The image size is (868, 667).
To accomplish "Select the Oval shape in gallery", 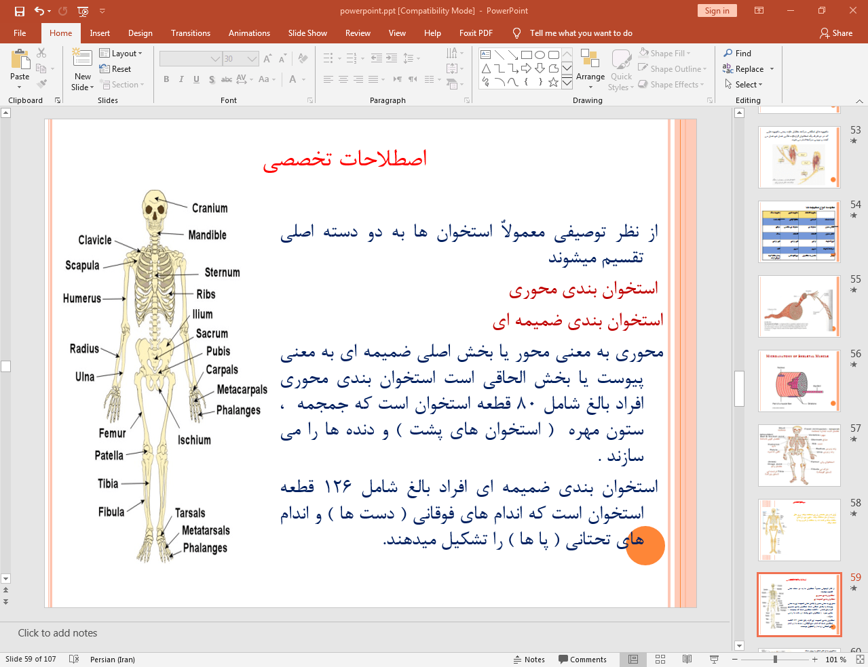I will tap(540, 55).
